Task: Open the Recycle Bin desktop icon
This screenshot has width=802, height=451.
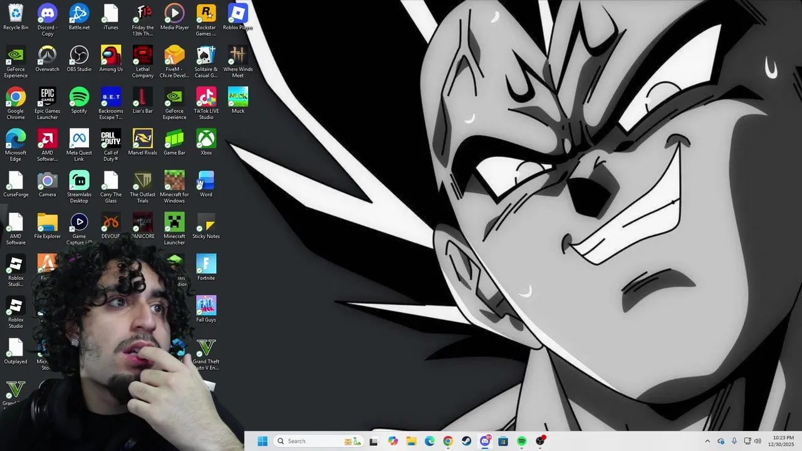Action: (16, 18)
